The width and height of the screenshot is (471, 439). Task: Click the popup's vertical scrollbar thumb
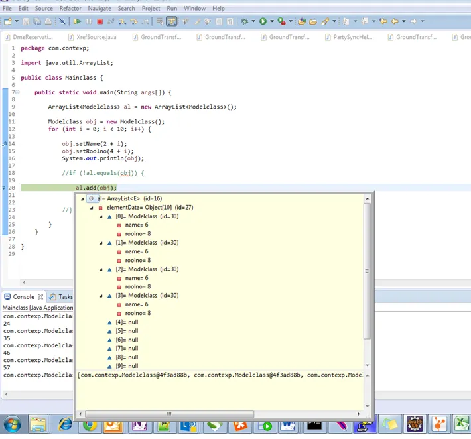pos(368,271)
